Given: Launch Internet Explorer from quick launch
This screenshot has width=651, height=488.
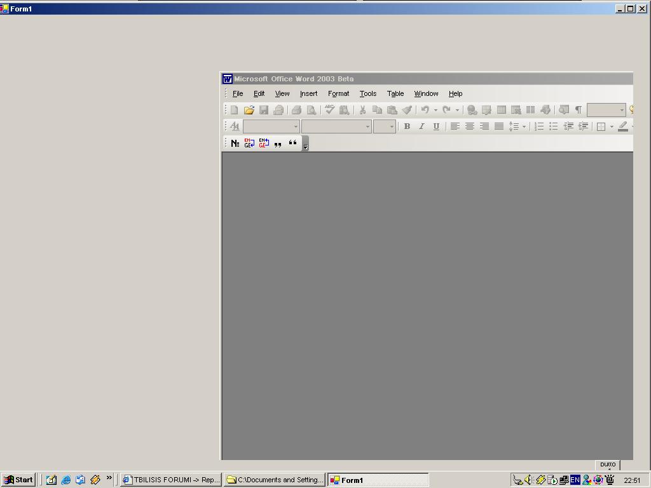Looking at the screenshot, I should click(x=65, y=480).
